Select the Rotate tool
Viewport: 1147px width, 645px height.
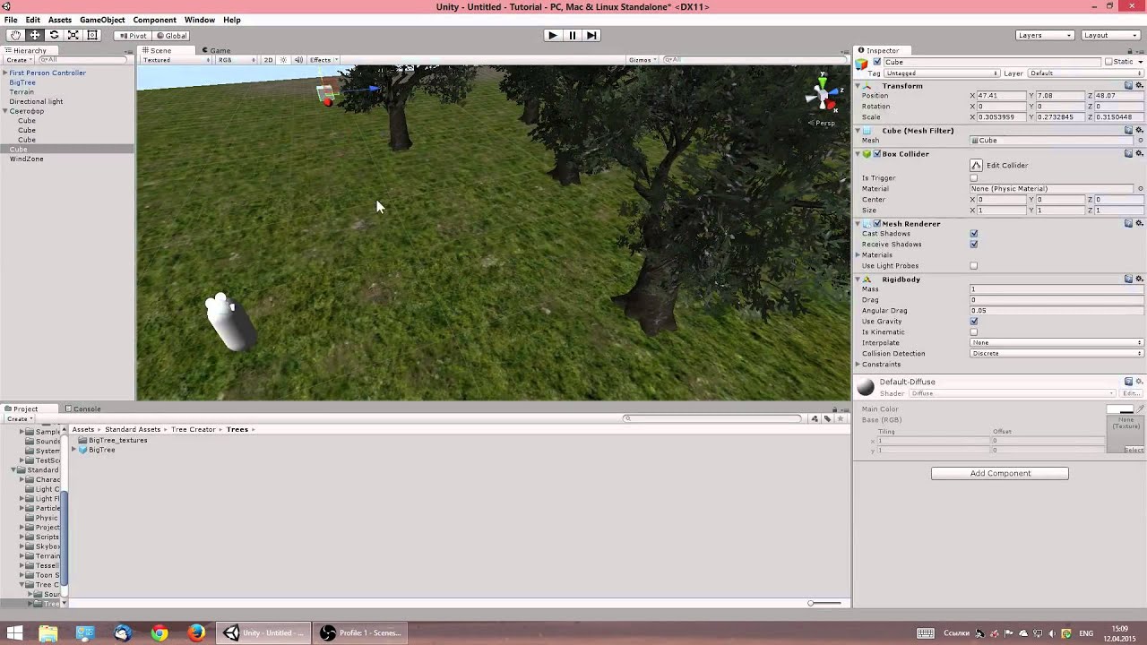[54, 35]
